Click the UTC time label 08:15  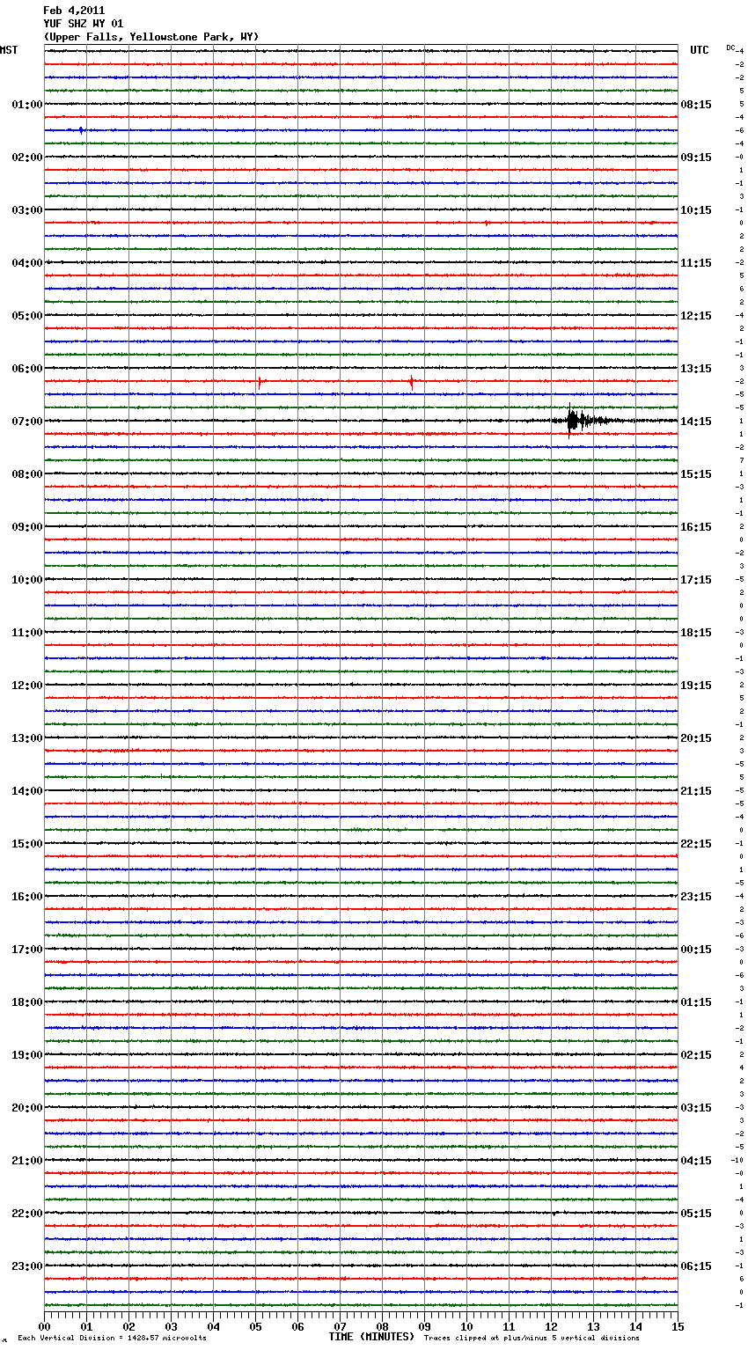(696, 105)
